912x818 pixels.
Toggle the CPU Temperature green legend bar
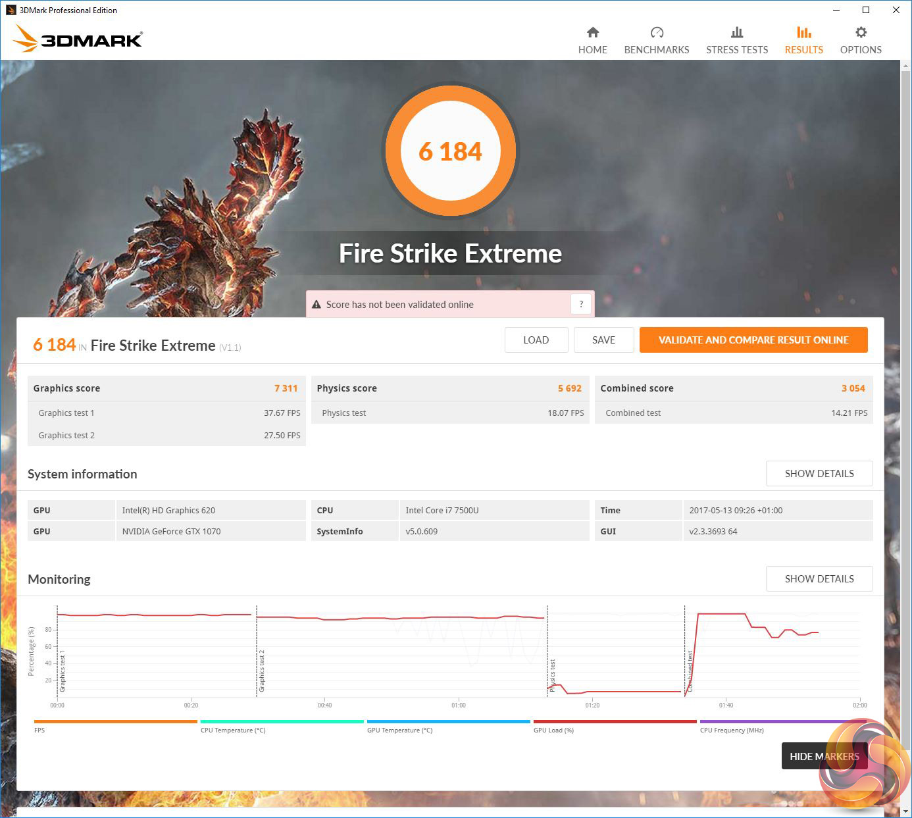pyautogui.click(x=282, y=721)
